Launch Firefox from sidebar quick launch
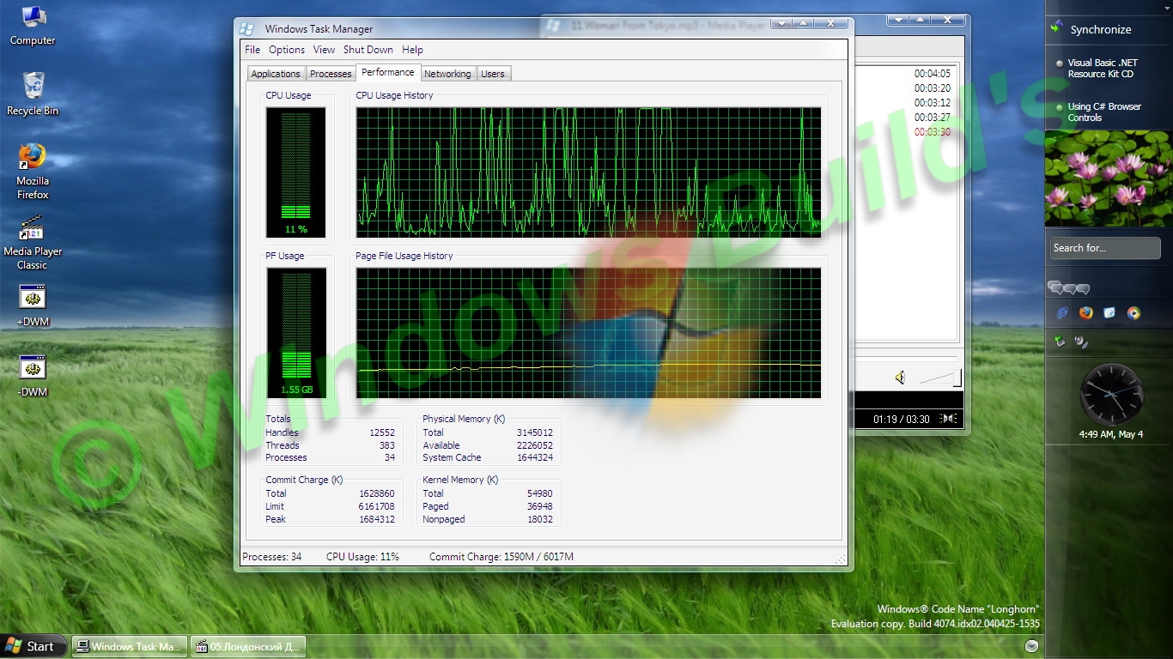Viewport: 1173px width, 659px height. [x=1085, y=313]
